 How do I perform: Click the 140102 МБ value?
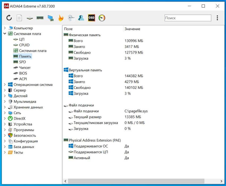point(134,88)
